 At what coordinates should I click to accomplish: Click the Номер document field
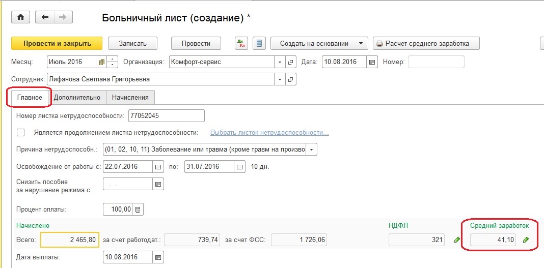(436, 63)
